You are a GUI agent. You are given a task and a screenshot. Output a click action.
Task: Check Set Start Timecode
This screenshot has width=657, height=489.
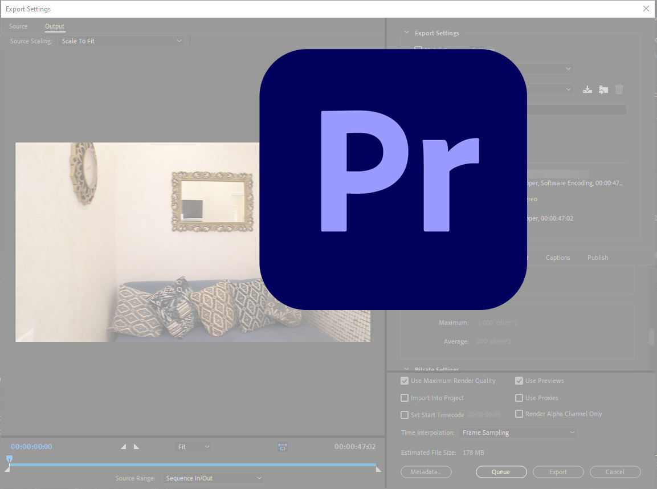[x=405, y=415]
